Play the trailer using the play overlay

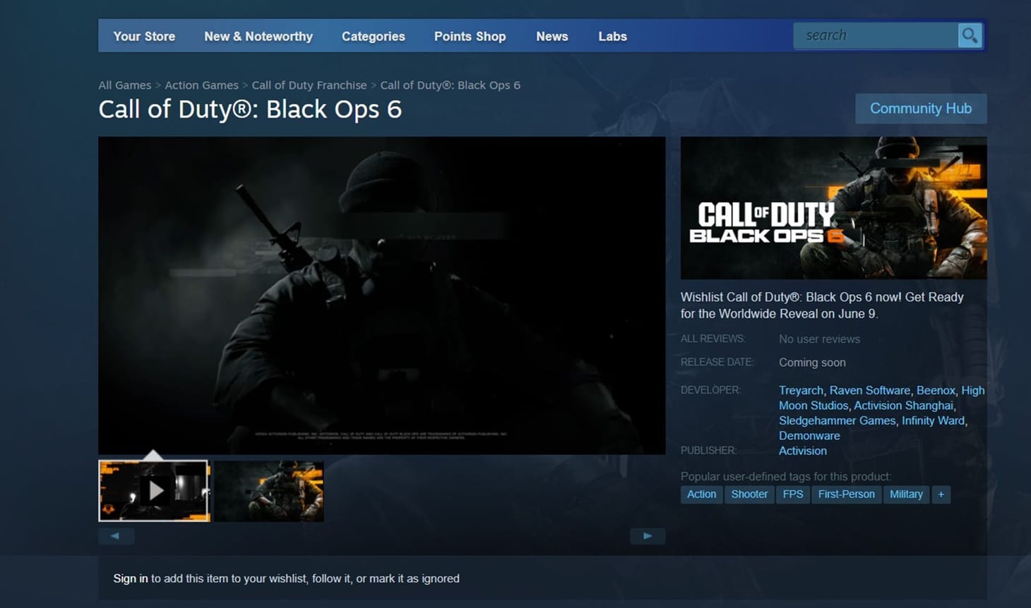(x=156, y=490)
